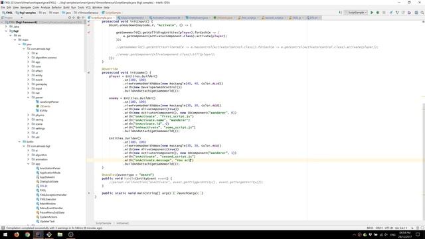Click the CRLF line separator indicator
The height and width of the screenshot is (239, 425).
(379, 228)
